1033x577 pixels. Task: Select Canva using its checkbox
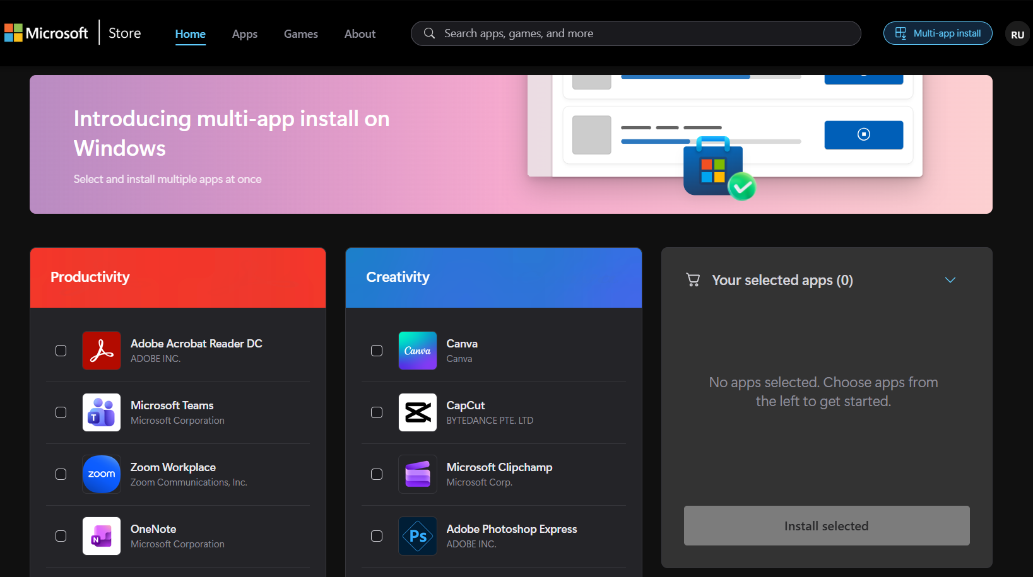click(377, 351)
